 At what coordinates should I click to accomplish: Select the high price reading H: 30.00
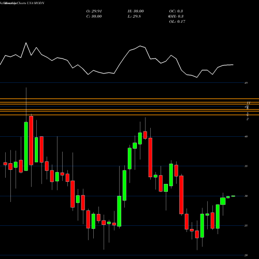pos(136,11)
